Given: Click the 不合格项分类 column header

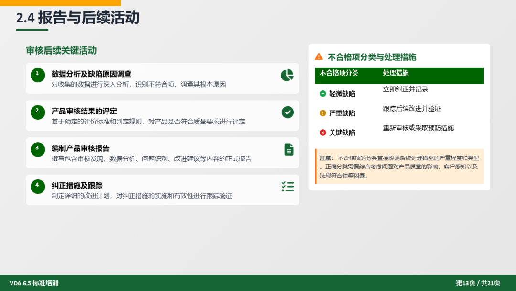Looking at the screenshot, I should click(339, 73).
